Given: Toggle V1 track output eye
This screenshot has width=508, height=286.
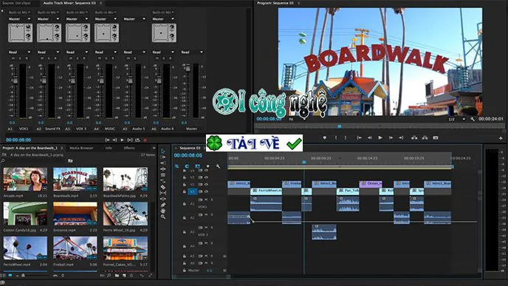Looking at the screenshot, I should pyautogui.click(x=206, y=191).
